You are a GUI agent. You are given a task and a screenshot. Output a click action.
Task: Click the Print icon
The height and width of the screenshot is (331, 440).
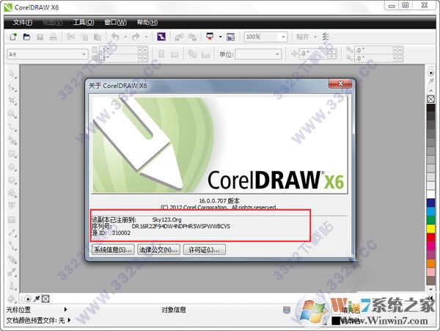point(54,37)
